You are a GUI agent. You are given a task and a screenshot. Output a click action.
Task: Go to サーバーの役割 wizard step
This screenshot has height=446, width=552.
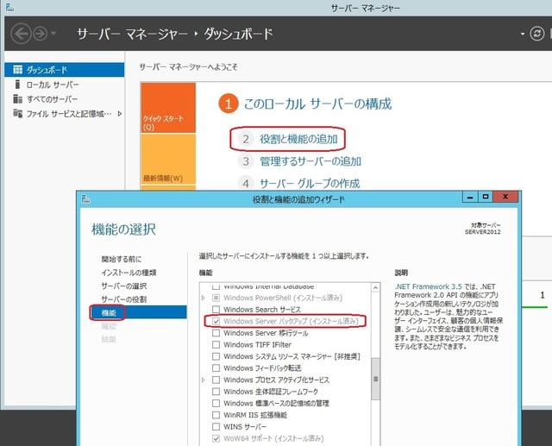[123, 299]
